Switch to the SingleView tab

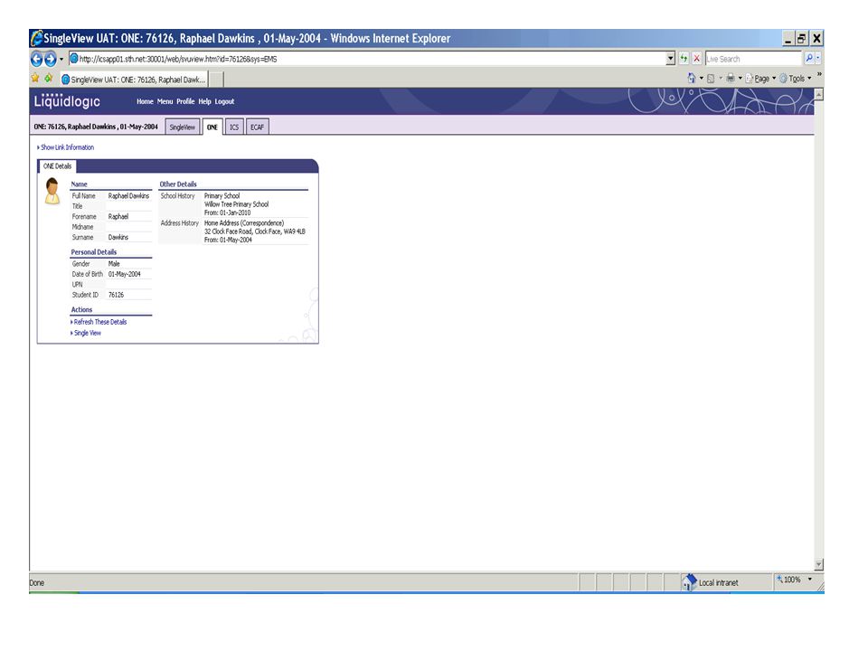pos(182,127)
